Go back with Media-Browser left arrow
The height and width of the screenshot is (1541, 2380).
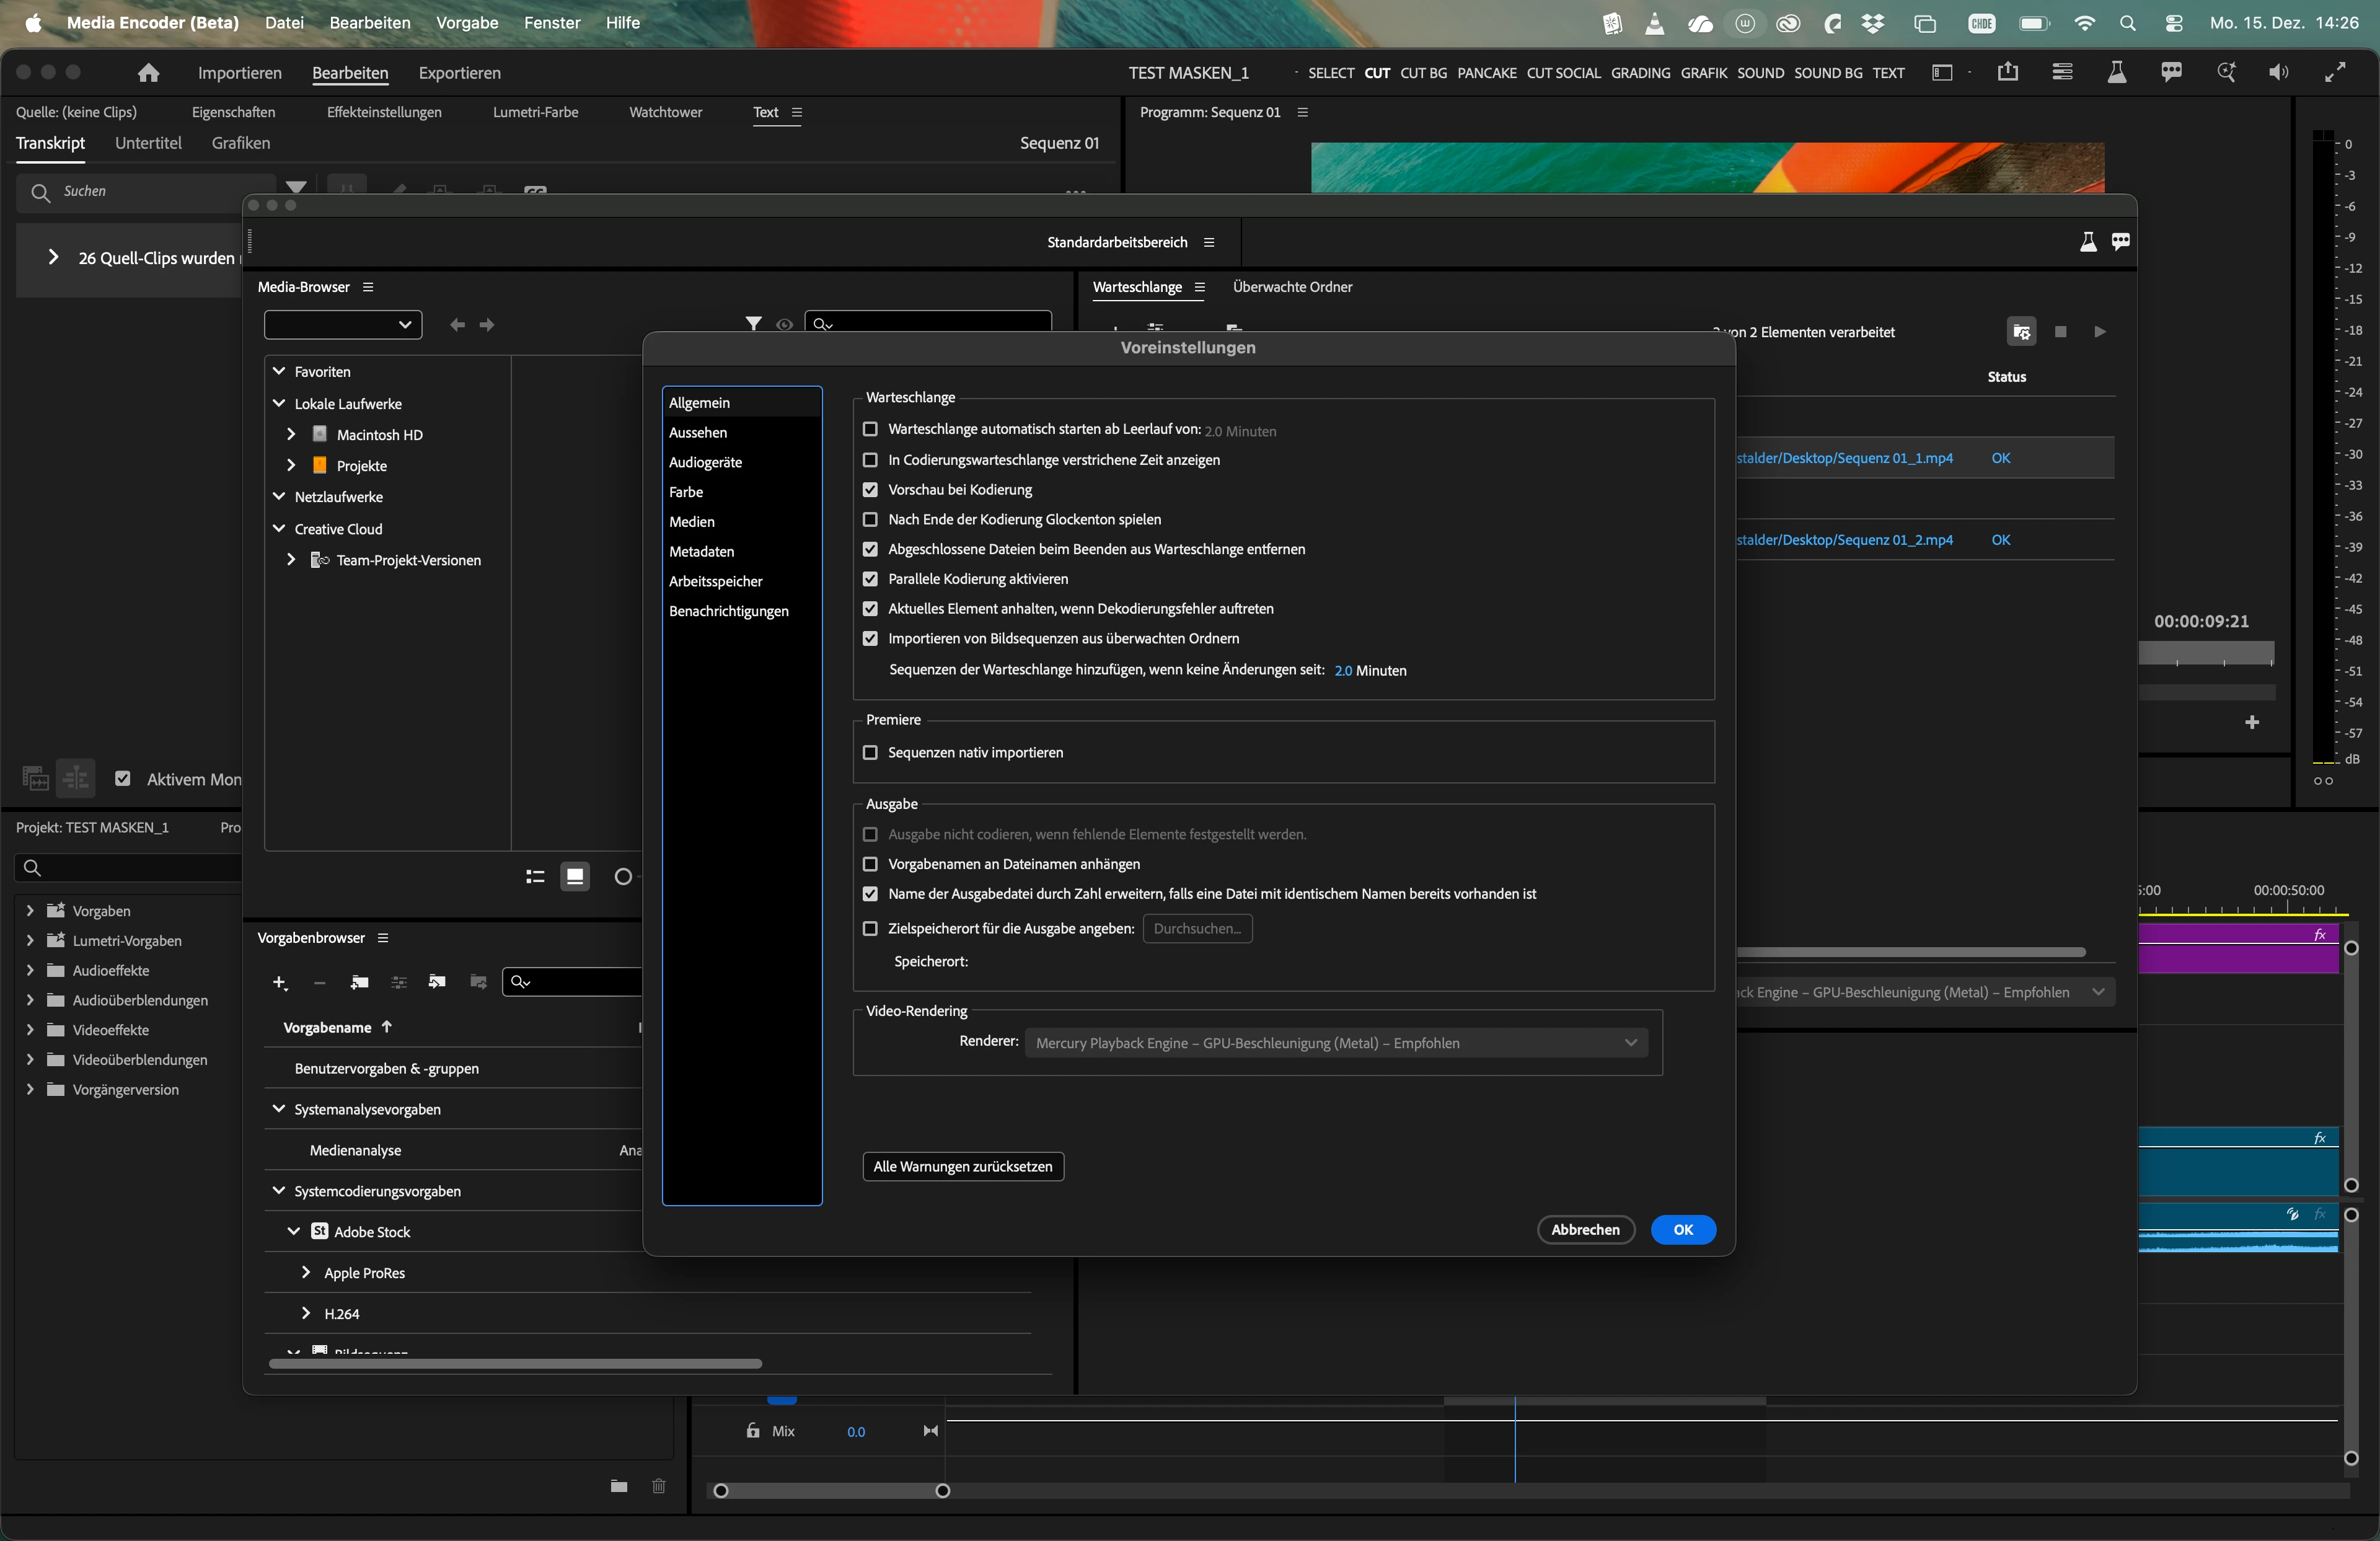click(457, 325)
